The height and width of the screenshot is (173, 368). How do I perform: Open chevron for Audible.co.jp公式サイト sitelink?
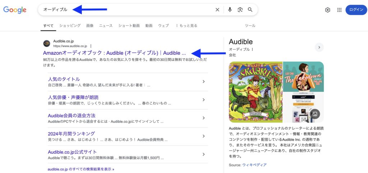203,154
